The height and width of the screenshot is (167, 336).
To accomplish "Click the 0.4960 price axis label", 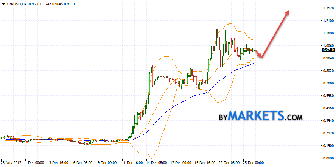I will [328, 108].
